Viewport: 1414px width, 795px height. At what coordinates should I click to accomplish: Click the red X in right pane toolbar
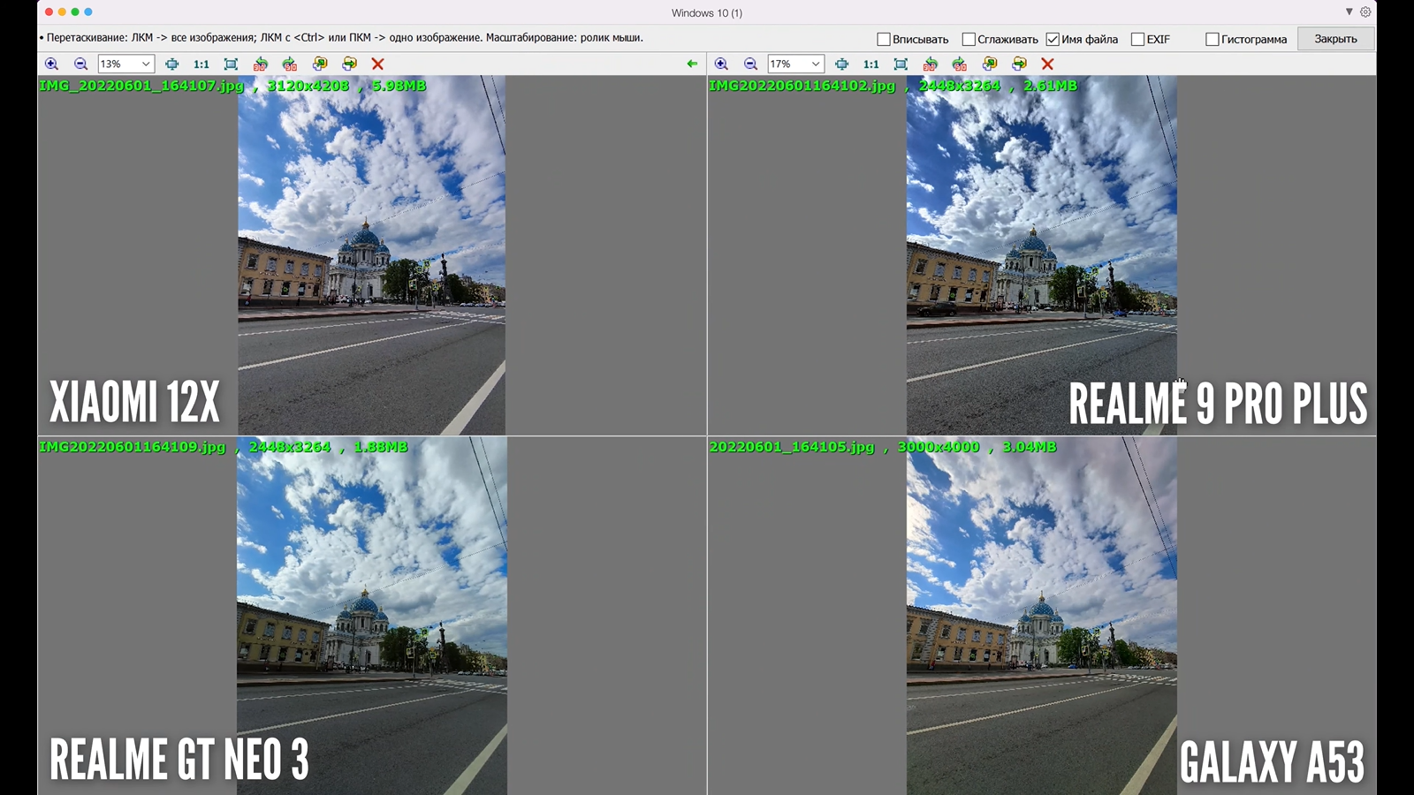tap(1047, 64)
